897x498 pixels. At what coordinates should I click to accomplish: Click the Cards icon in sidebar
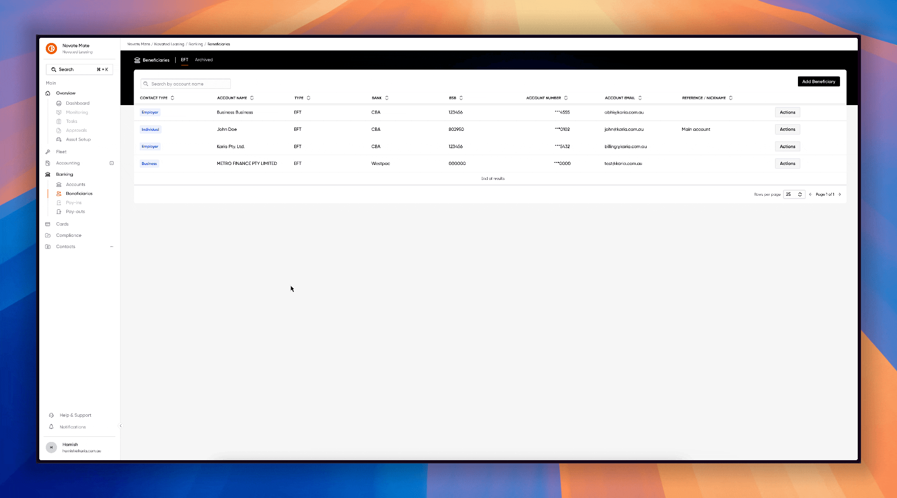point(48,224)
